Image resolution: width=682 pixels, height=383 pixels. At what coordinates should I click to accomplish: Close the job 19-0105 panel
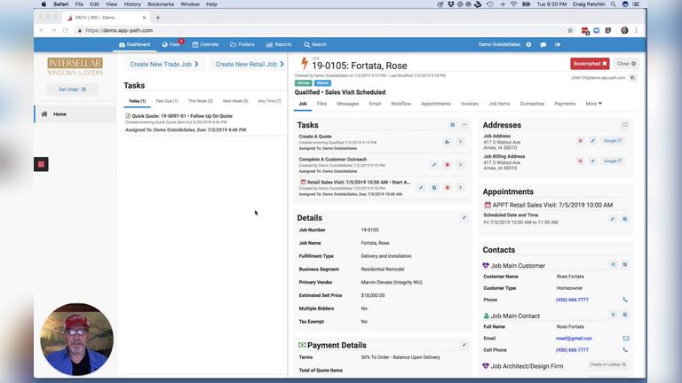pyautogui.click(x=626, y=64)
